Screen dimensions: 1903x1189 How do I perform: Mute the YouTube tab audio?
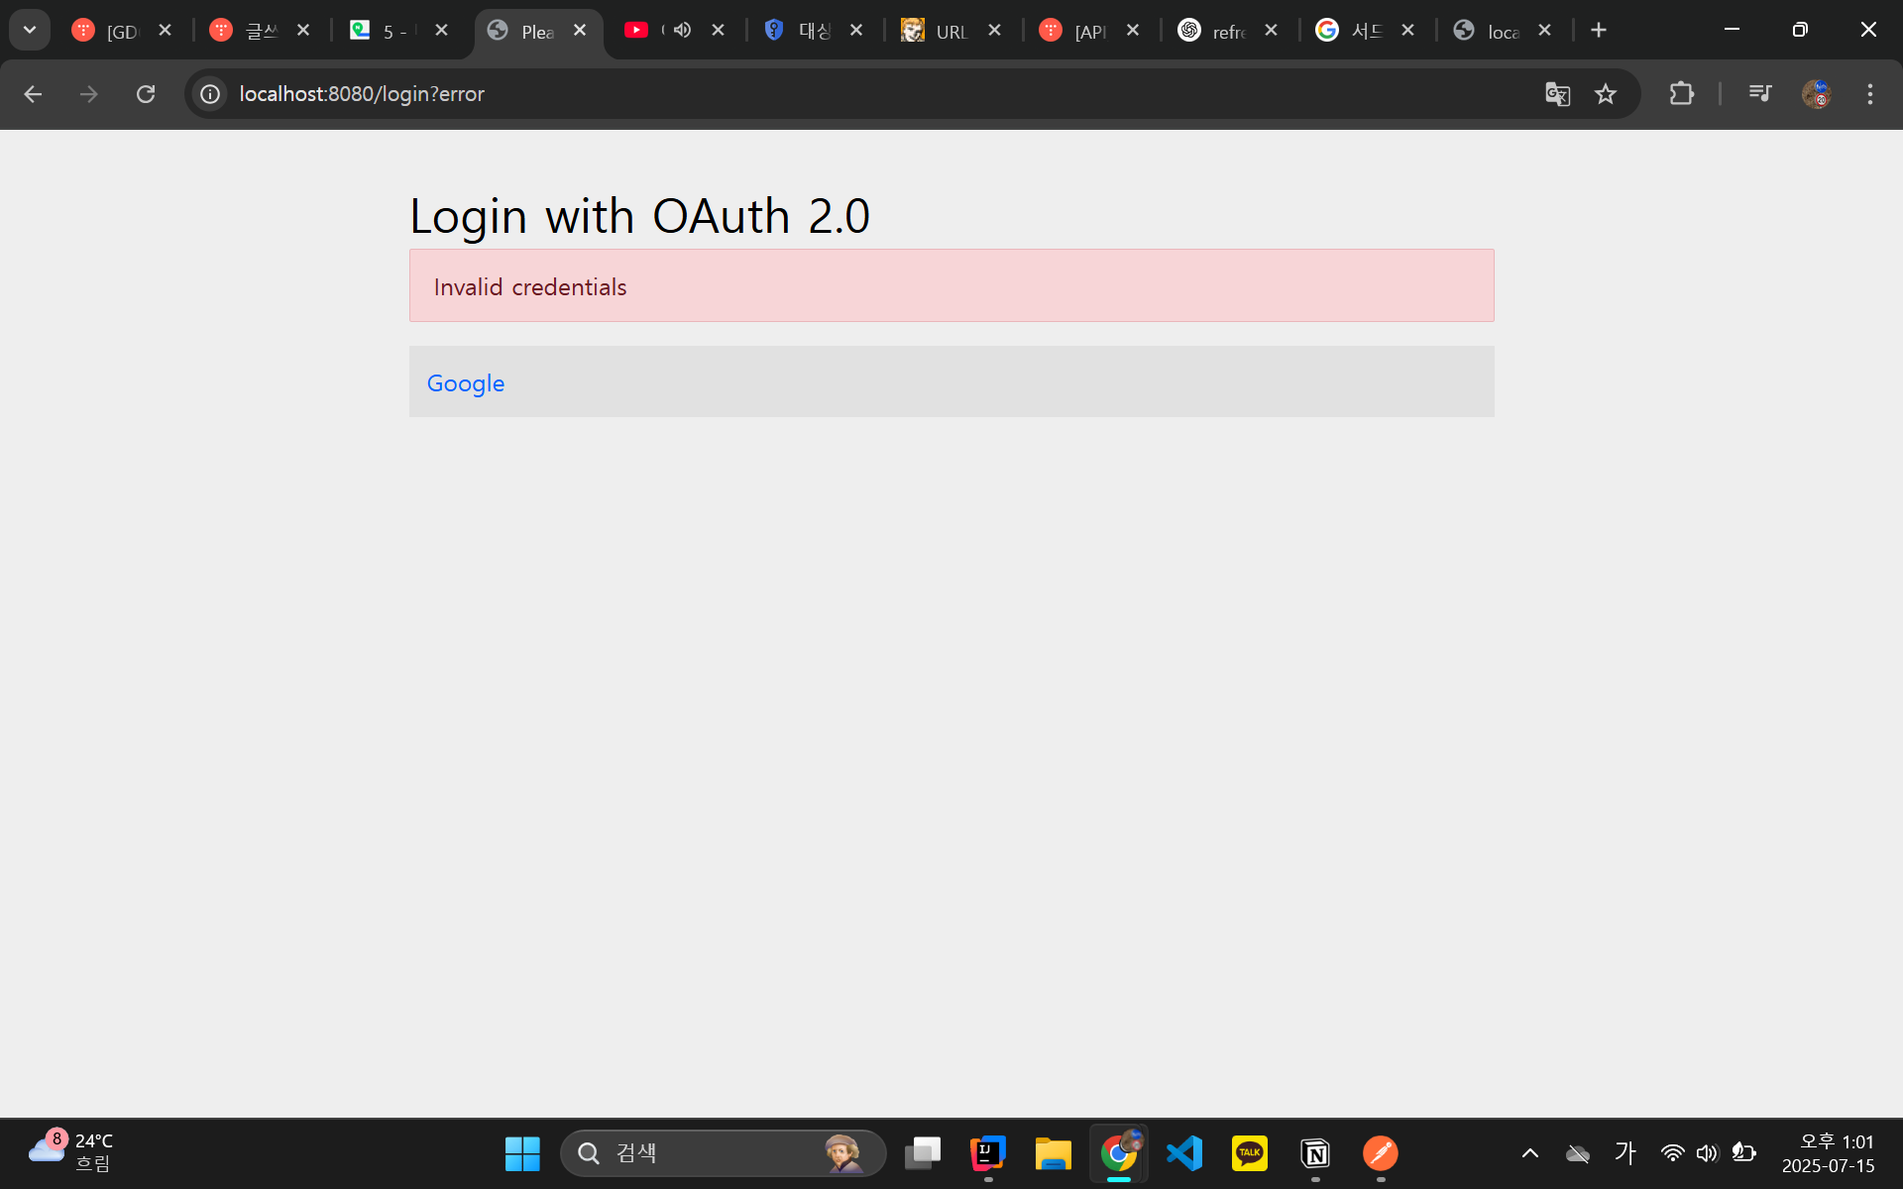(682, 30)
